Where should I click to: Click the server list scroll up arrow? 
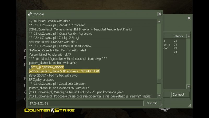188,36
